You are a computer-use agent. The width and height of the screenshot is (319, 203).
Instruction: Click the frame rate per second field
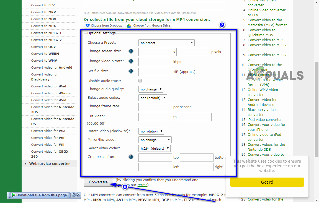pos(155,107)
